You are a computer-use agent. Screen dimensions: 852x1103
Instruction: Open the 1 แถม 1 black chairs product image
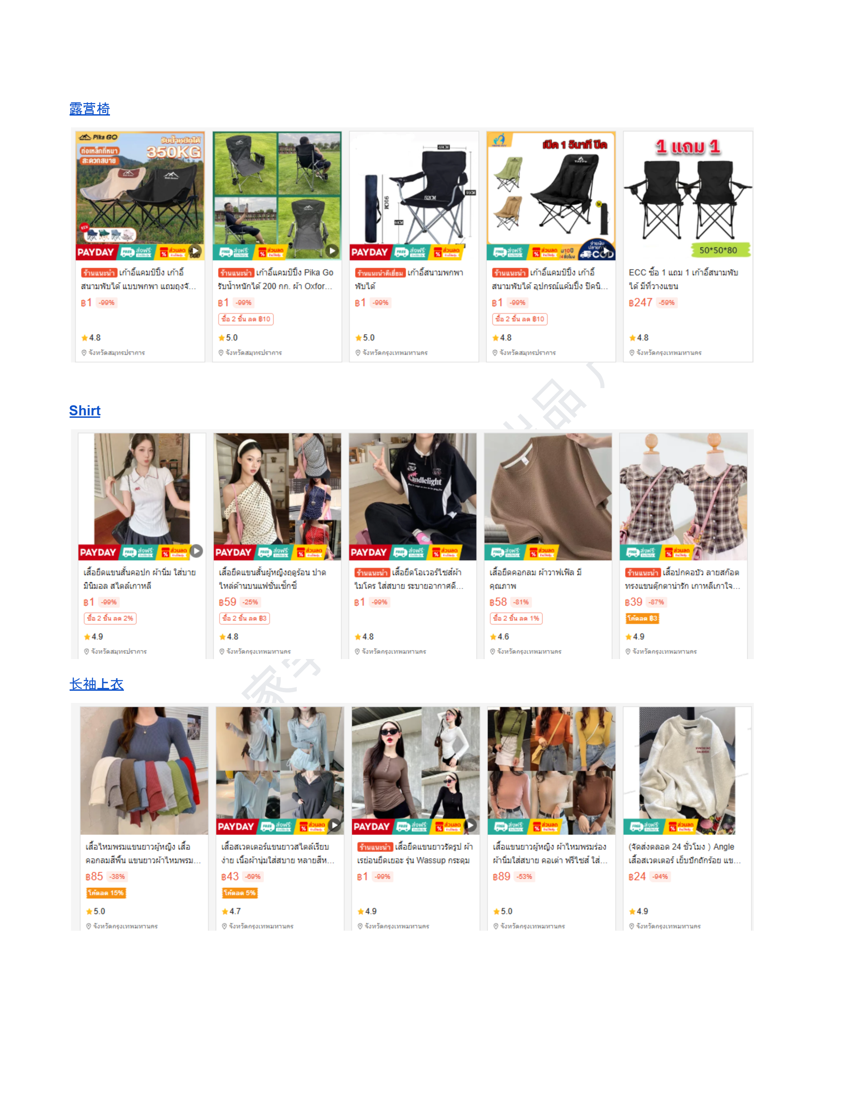[x=687, y=196]
